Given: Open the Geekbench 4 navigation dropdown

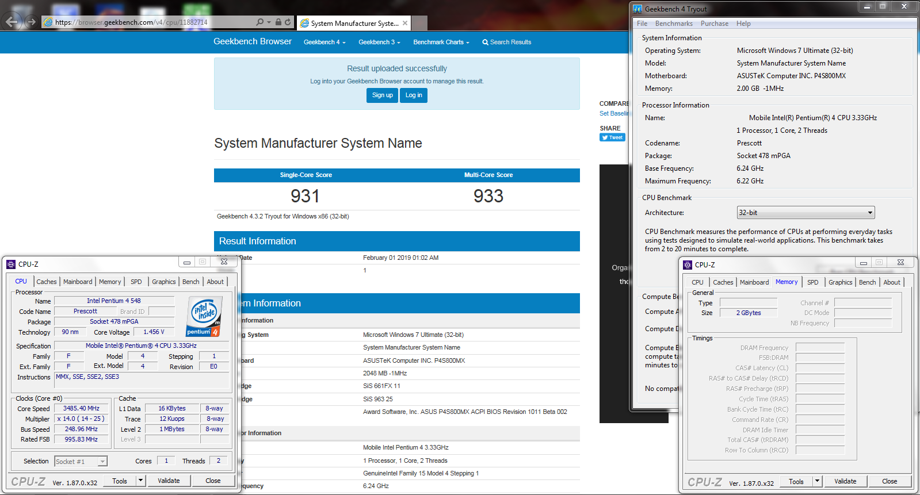Looking at the screenshot, I should [325, 42].
